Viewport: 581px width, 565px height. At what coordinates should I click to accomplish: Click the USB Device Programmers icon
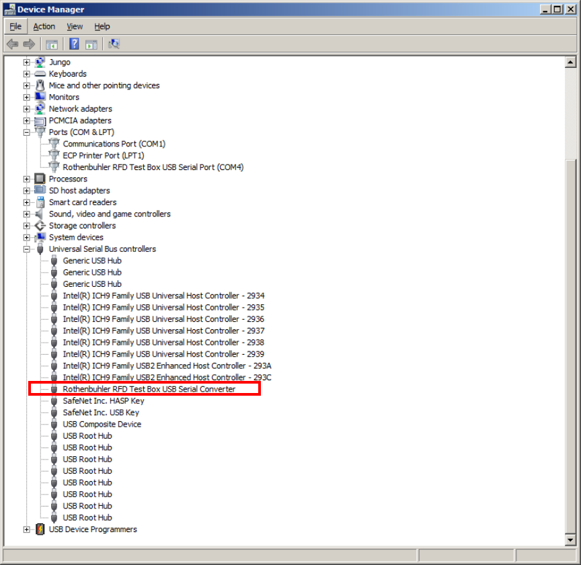pyautogui.click(x=40, y=529)
